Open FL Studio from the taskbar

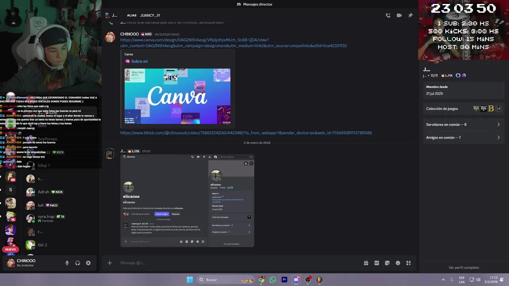pos(319,280)
